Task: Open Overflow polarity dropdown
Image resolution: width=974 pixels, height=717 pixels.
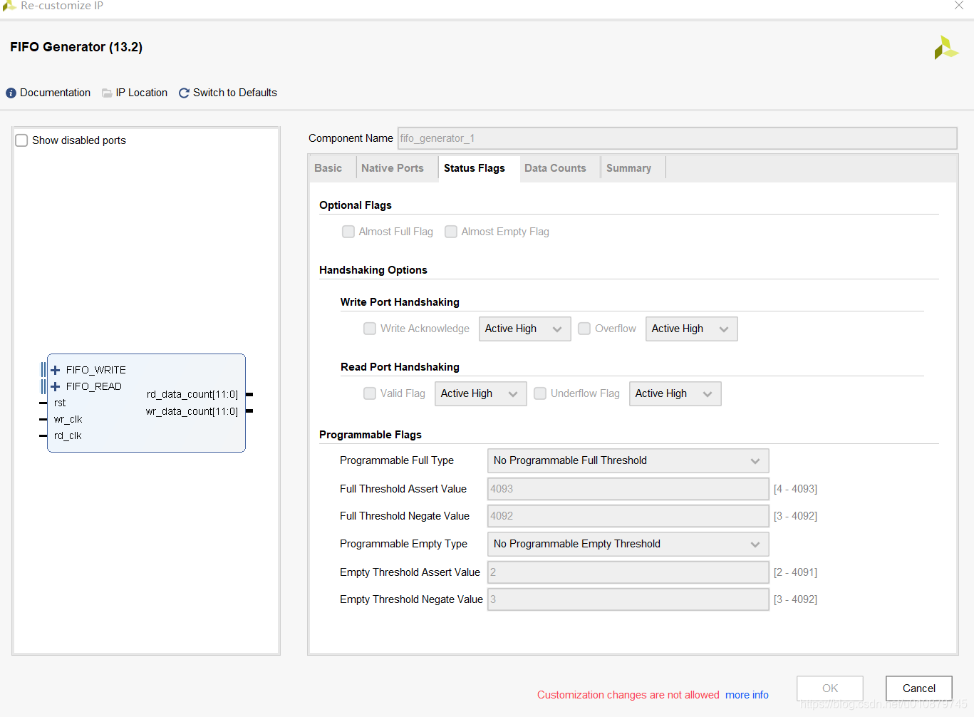Action: [x=692, y=329]
